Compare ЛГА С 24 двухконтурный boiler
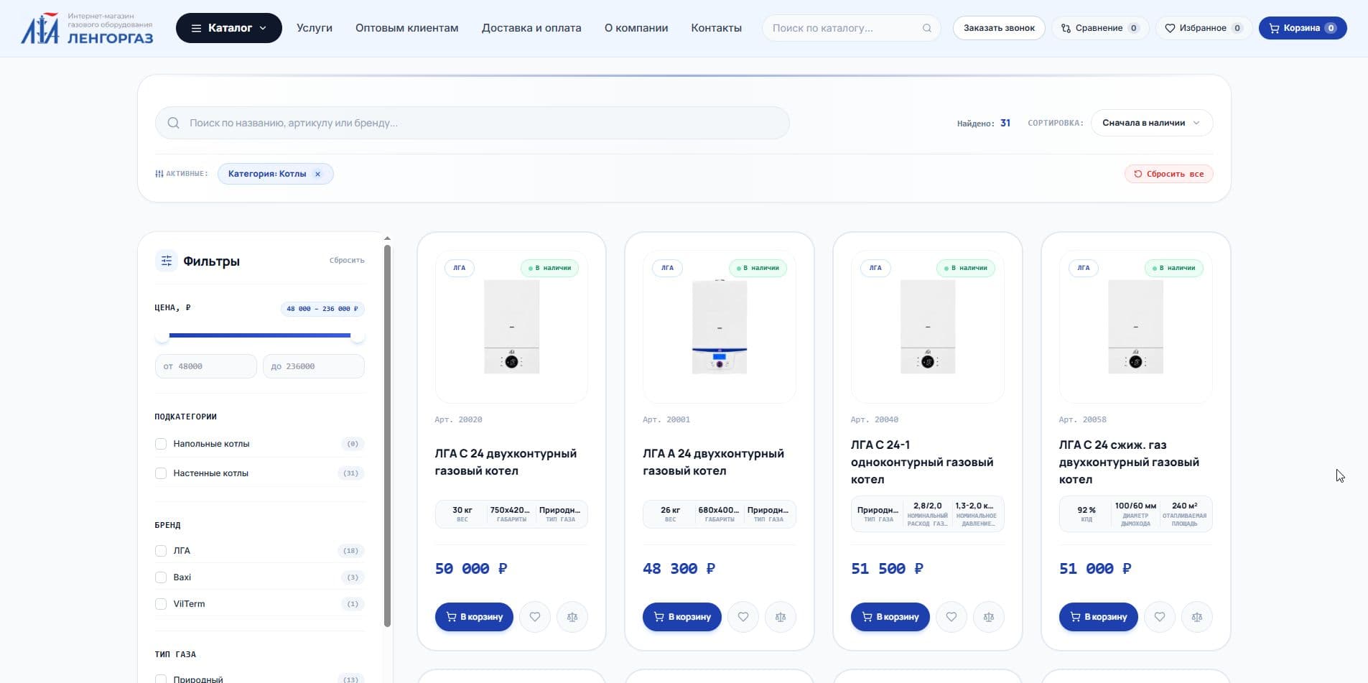The width and height of the screenshot is (1368, 683). point(572,617)
